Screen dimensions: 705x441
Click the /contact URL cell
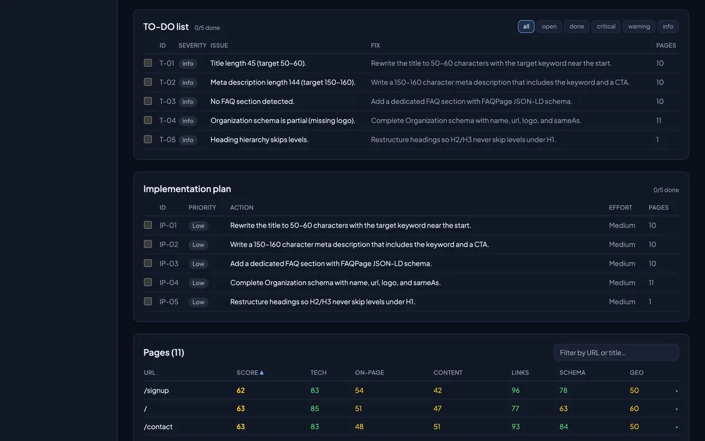click(x=158, y=427)
